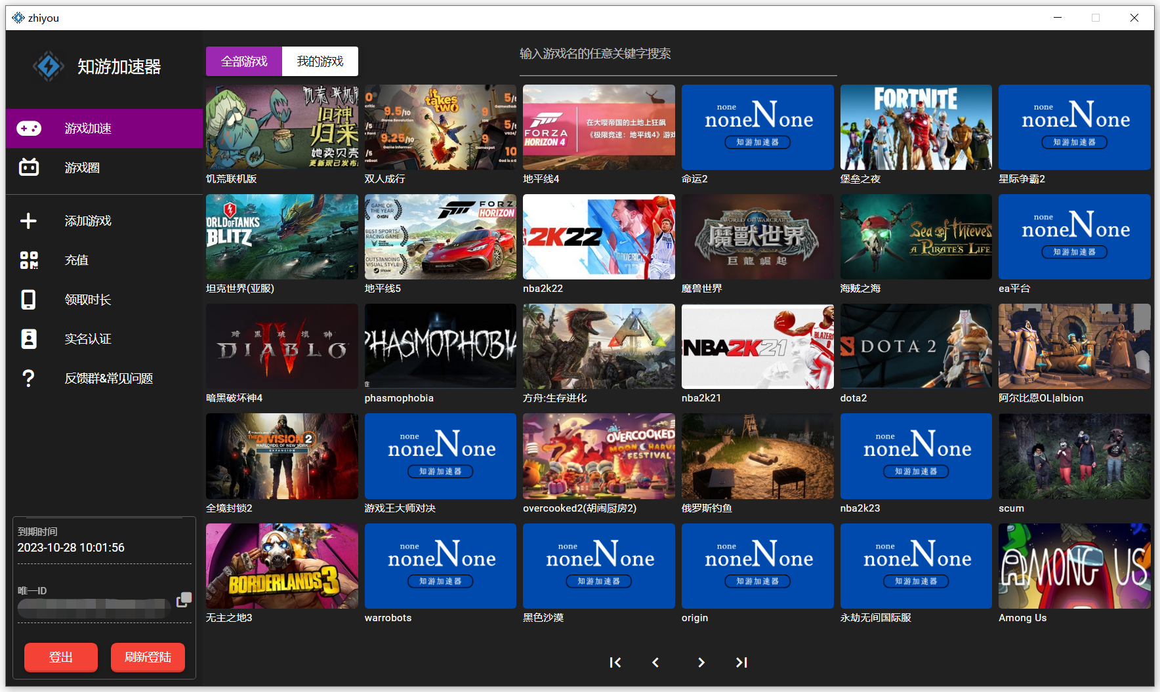The height and width of the screenshot is (692, 1160).
Task: Switch to the 我的游戏 tab
Action: 320,61
